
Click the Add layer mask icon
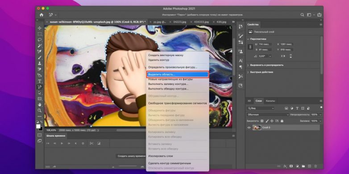click(291, 166)
